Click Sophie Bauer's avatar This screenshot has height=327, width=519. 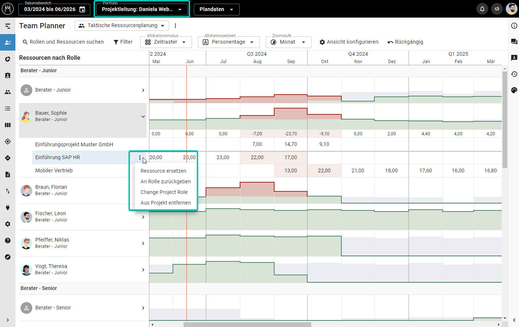click(26, 117)
